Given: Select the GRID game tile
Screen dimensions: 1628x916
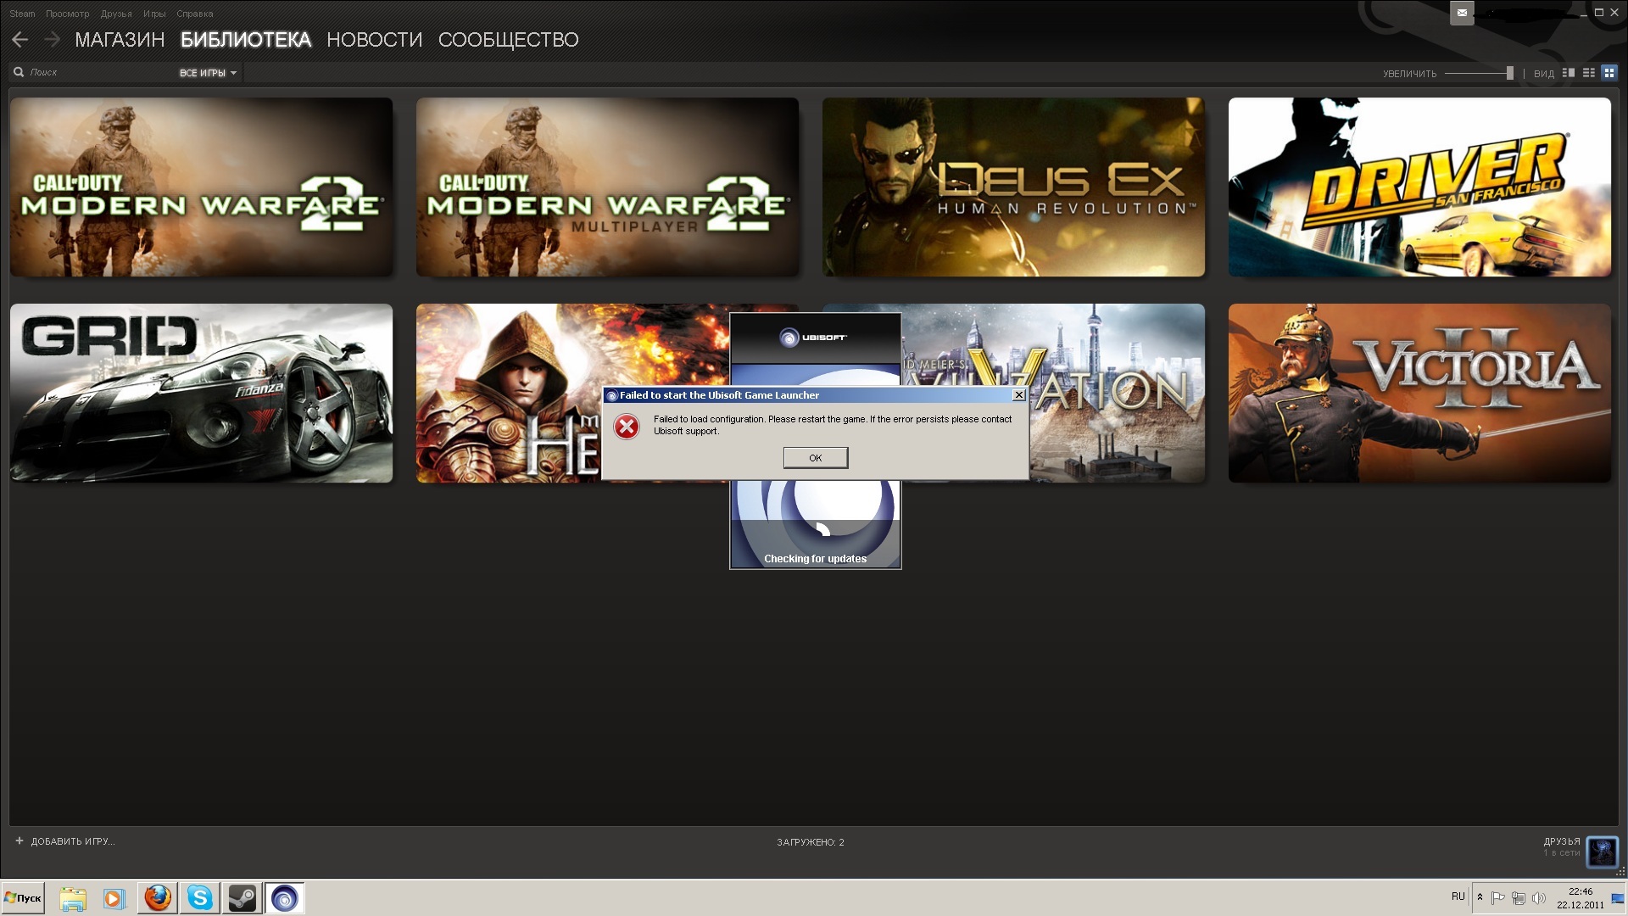Looking at the screenshot, I should click(201, 393).
